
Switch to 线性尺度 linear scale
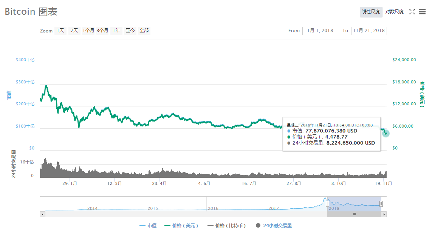[371, 12]
